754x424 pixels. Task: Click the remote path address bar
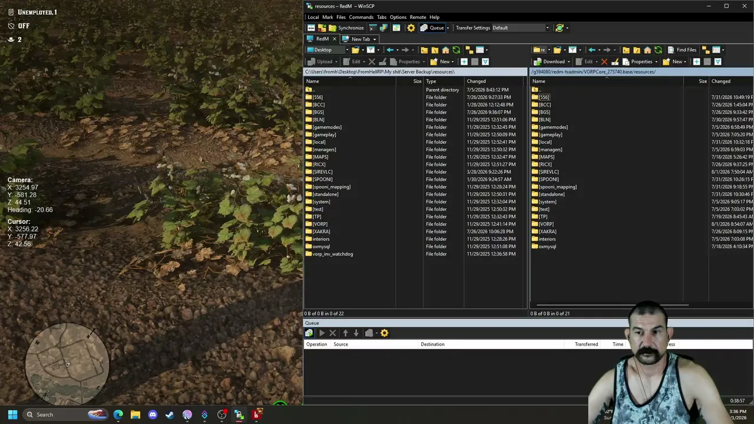pos(642,72)
